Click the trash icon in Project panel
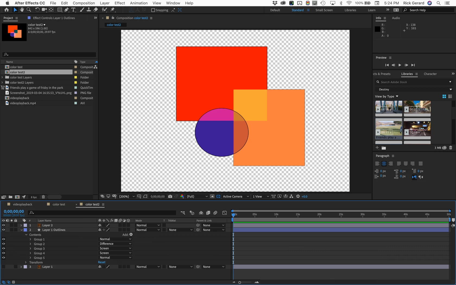456x285 pixels. coord(43,197)
